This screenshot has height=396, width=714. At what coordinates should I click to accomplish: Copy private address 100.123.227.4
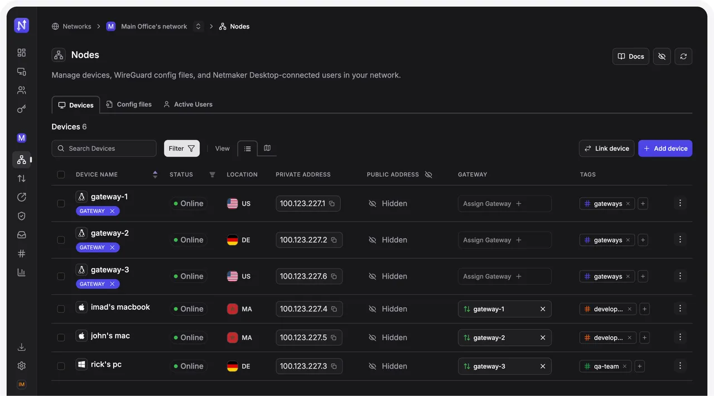(x=334, y=309)
